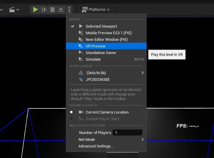
Task: Click the Platforms gamepad icon
Action: tap(85, 10)
